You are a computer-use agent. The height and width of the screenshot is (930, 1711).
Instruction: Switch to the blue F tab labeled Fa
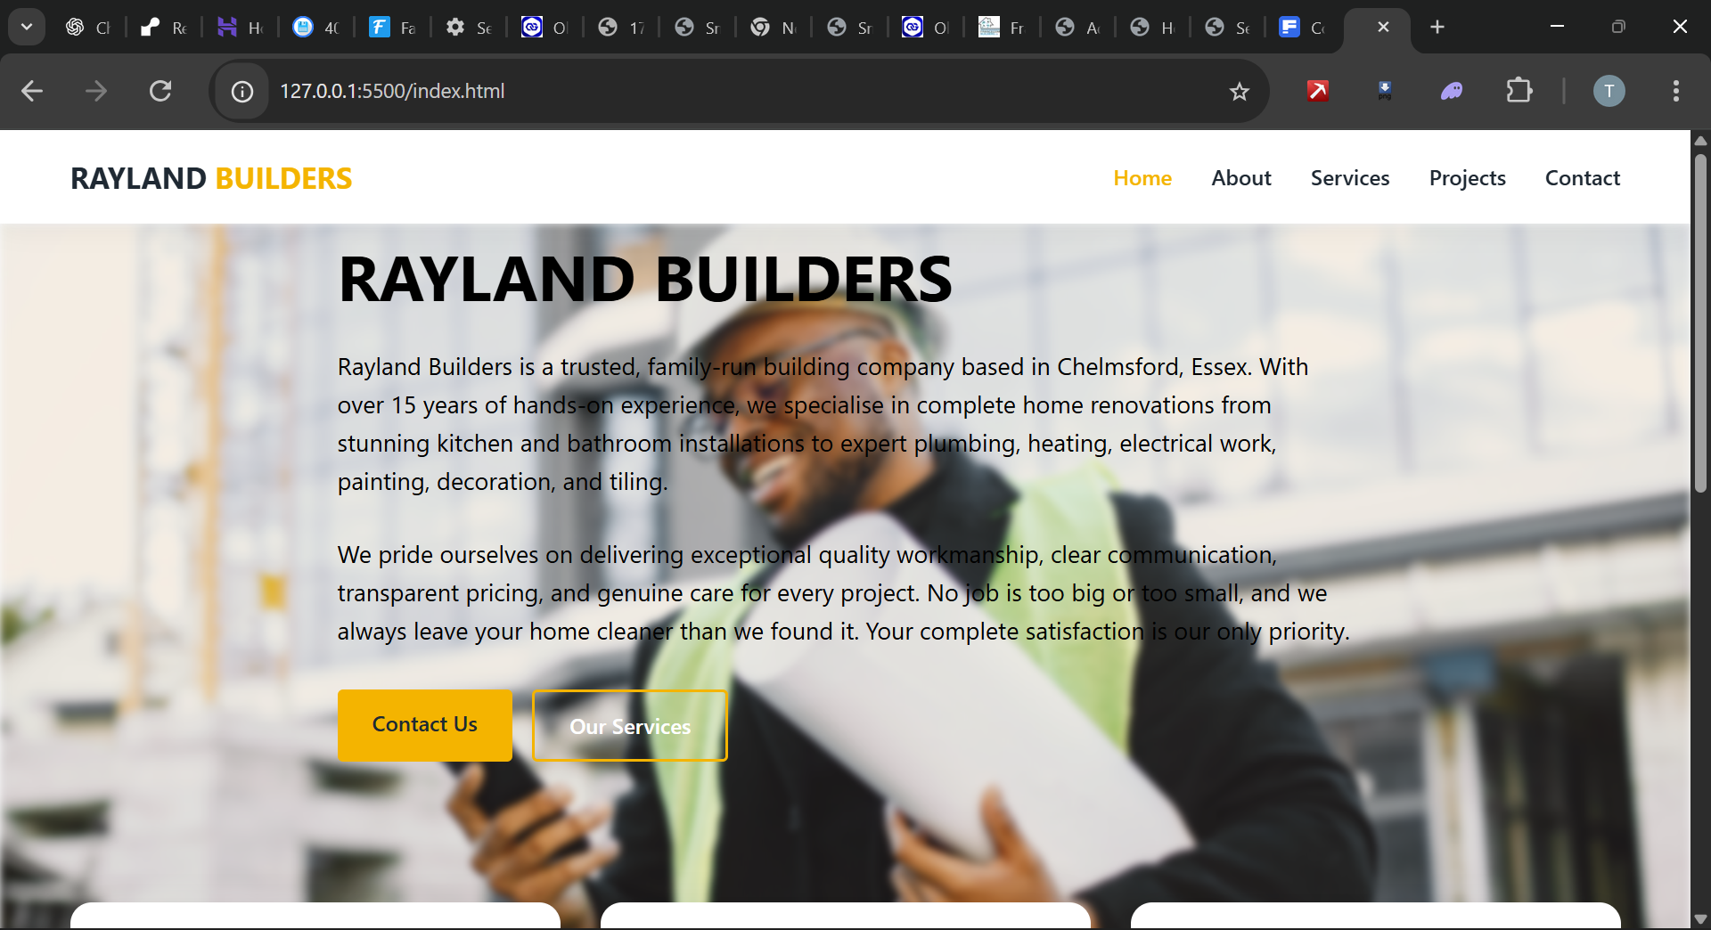coord(393,28)
